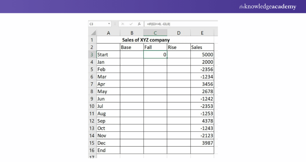The height and width of the screenshot is (162, 306).
Task: Open the Name Box dropdown arrow
Action: [x=109, y=24]
